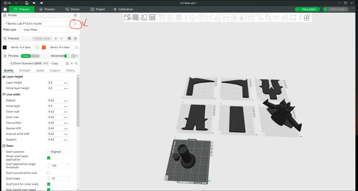Toggle the Advanced settings switch
This screenshot has height=191, width=358.
tap(67, 56)
